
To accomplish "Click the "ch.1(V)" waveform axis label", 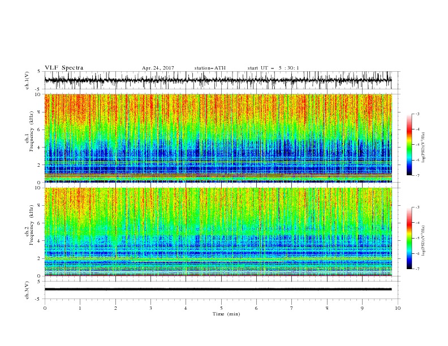I will pyautogui.click(x=27, y=80).
